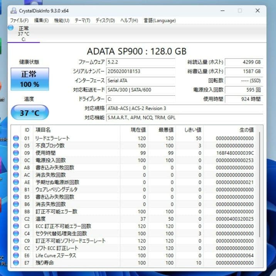Screen dimensions: 276x276
Task: Select the C: drive status indicator circle
Action: [x=11, y=28]
